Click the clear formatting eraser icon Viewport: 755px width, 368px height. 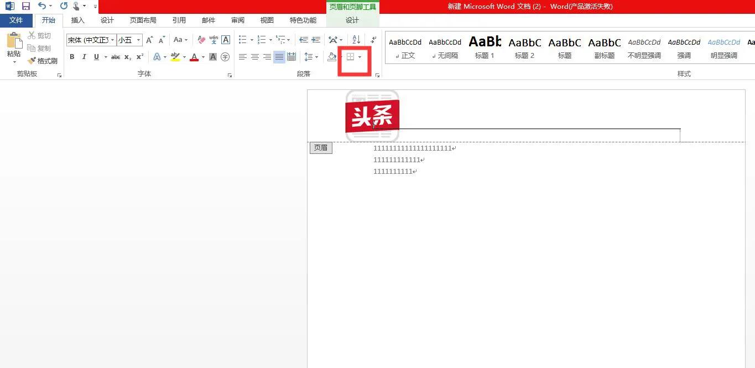tap(201, 39)
